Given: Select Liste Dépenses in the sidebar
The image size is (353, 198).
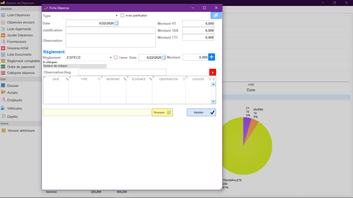Looking at the screenshot, I should [x=18, y=15].
